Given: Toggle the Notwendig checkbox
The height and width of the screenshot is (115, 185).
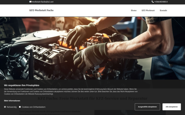Looking at the screenshot, I should [x=5, y=107].
